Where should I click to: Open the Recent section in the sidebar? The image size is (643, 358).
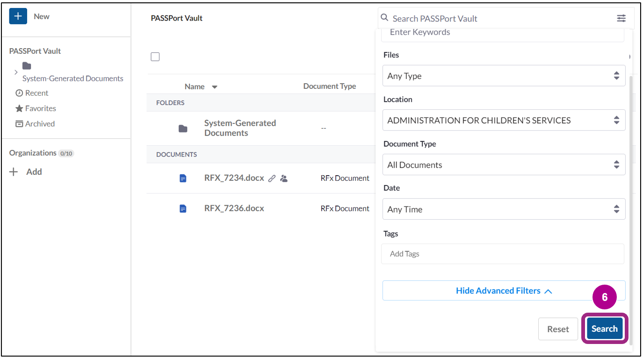click(x=36, y=93)
